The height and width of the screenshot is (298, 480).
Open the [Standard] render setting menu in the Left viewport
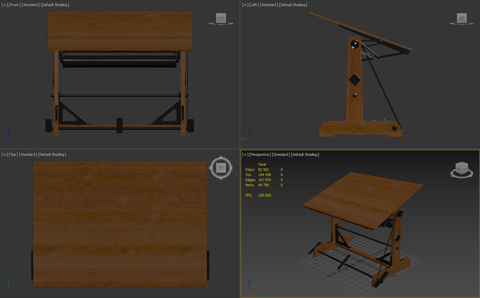[268, 5]
